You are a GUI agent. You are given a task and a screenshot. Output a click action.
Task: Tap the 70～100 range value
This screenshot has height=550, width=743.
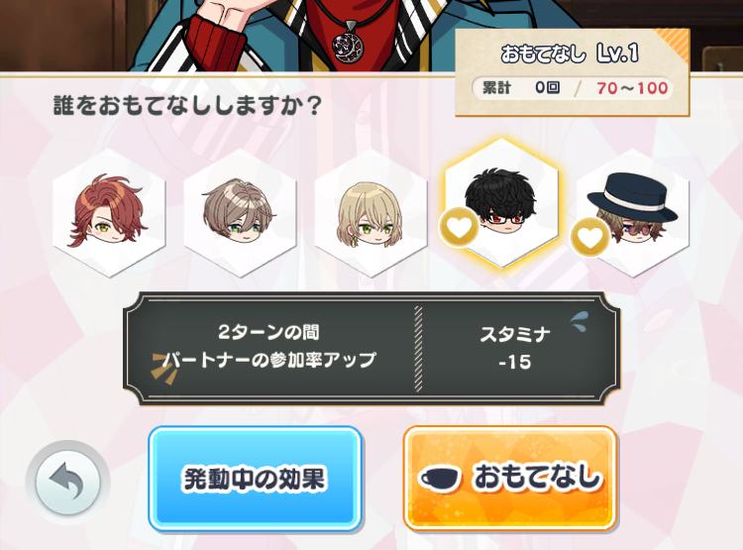632,88
